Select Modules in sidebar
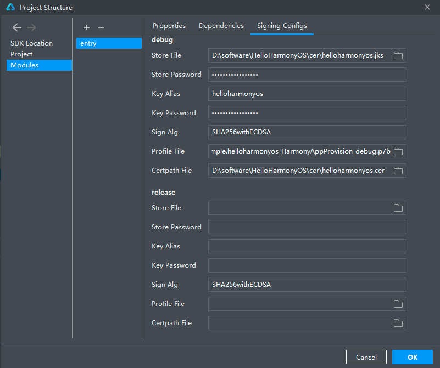 click(x=40, y=65)
